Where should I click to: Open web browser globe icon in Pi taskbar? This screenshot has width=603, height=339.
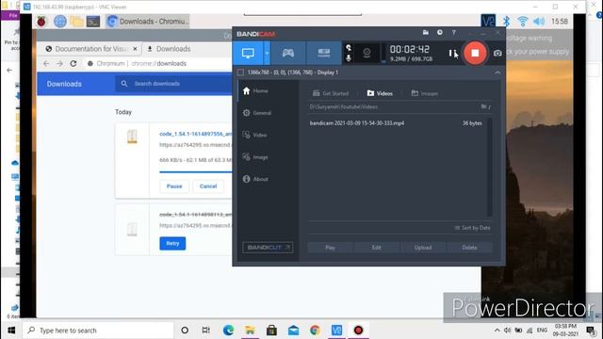tap(60, 21)
